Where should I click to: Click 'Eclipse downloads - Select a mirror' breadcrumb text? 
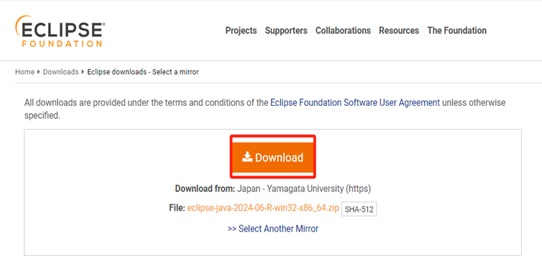click(142, 72)
